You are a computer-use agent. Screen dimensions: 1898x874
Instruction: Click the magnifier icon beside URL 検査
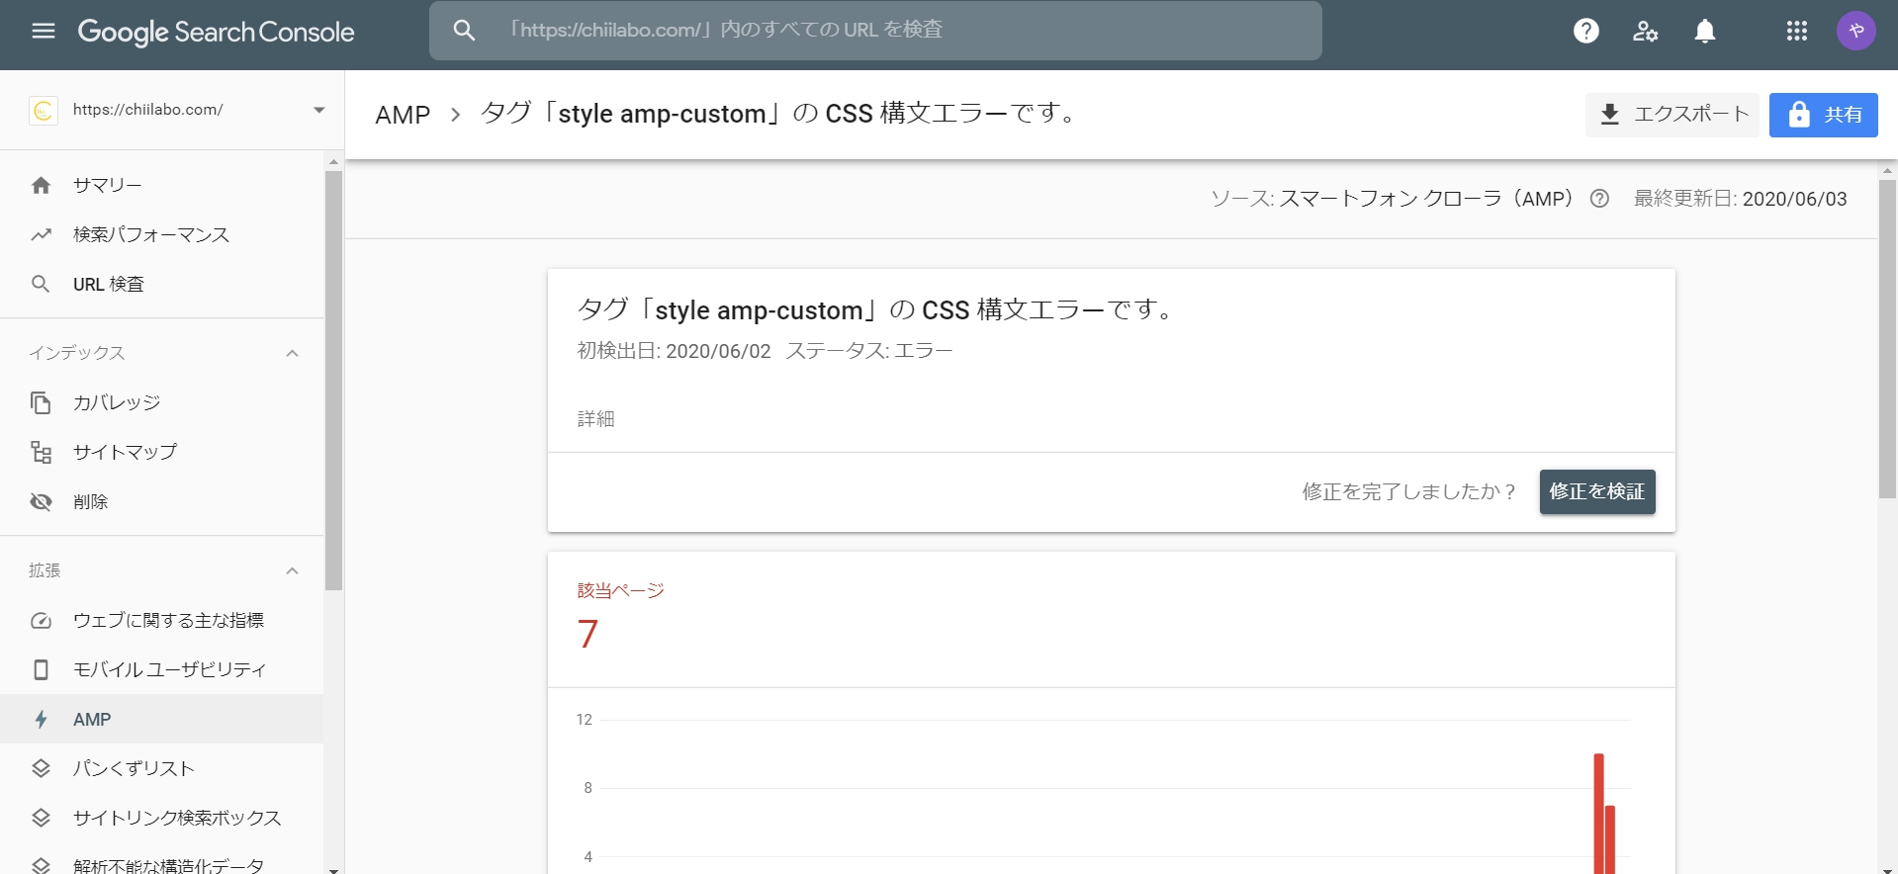coord(41,284)
